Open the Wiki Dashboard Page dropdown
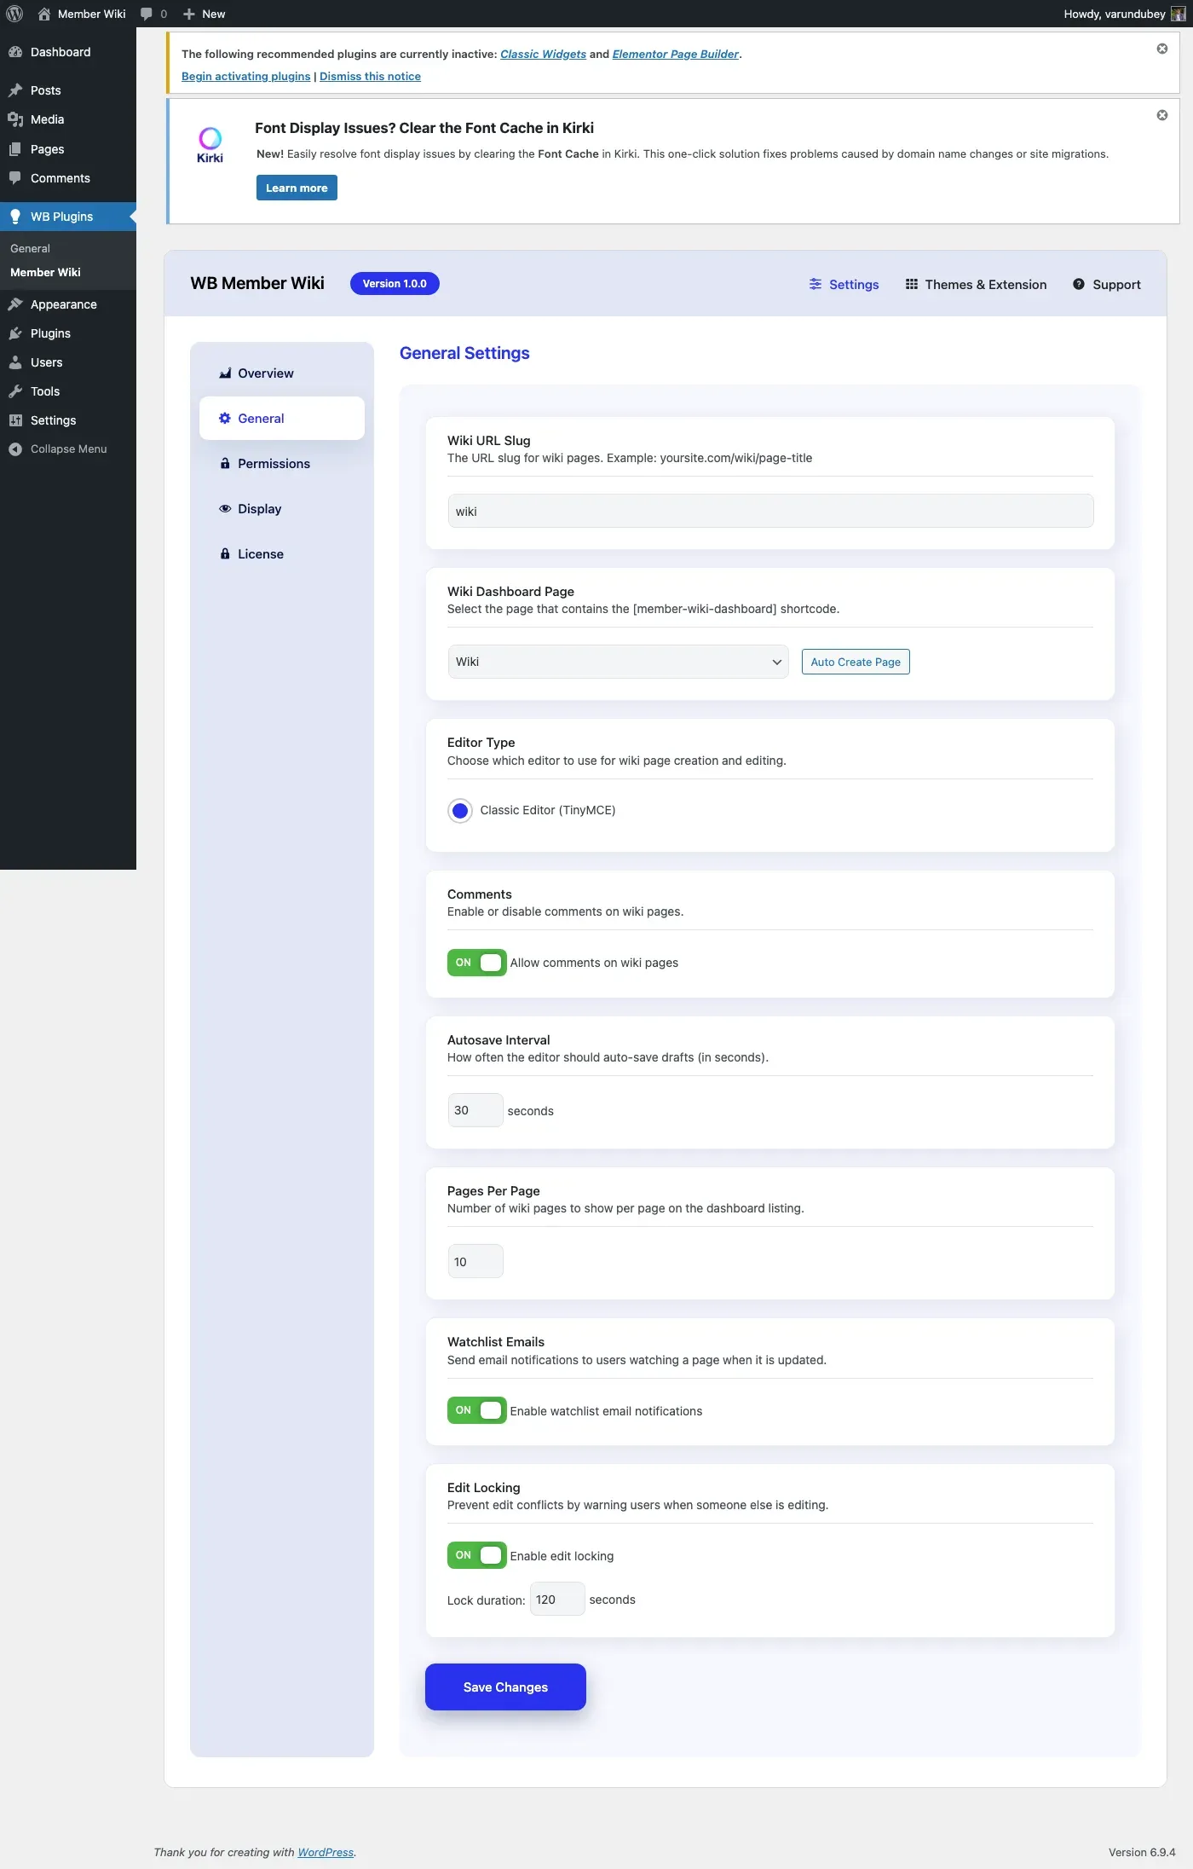 619,662
